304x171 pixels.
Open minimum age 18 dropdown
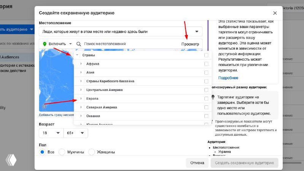tap(51, 133)
